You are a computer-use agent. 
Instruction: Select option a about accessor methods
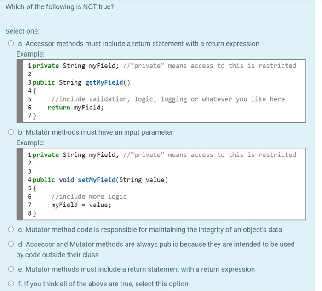coord(11,43)
